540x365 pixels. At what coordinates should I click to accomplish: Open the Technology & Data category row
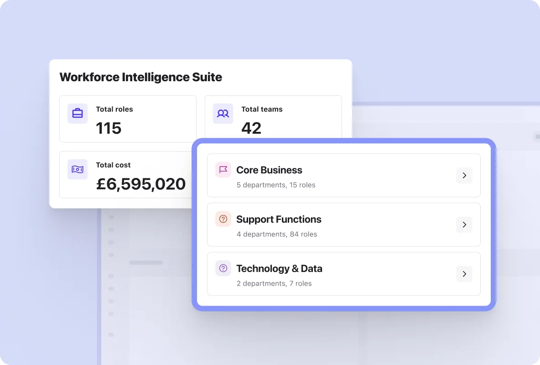click(344, 274)
